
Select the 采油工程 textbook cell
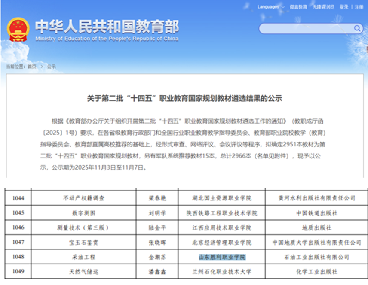pyautogui.click(x=84, y=257)
